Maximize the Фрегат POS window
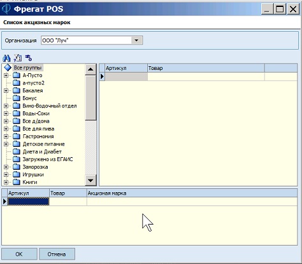 pos(280,9)
